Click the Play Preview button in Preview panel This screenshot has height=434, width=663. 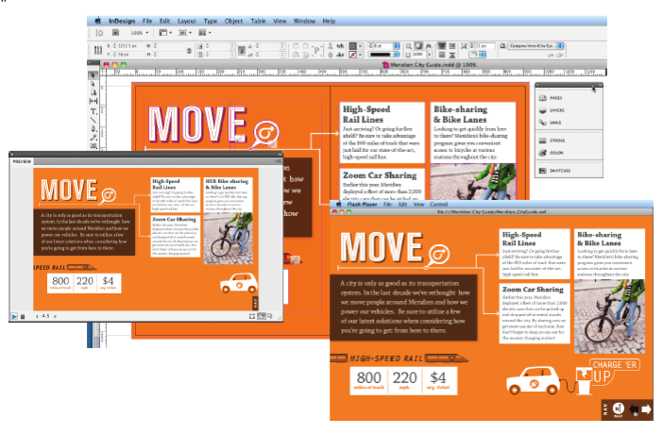point(14,316)
